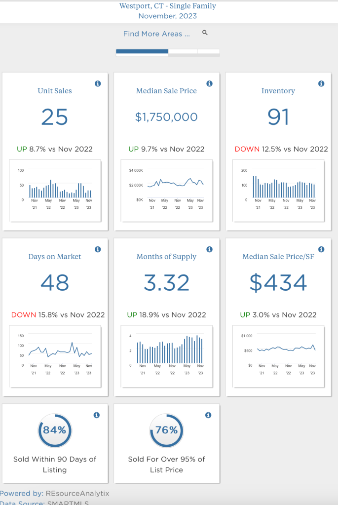The image size is (338, 505).
Task: Select the last segment tab
Action: 208,51
